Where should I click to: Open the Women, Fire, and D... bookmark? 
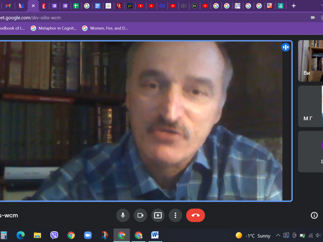tap(105, 28)
